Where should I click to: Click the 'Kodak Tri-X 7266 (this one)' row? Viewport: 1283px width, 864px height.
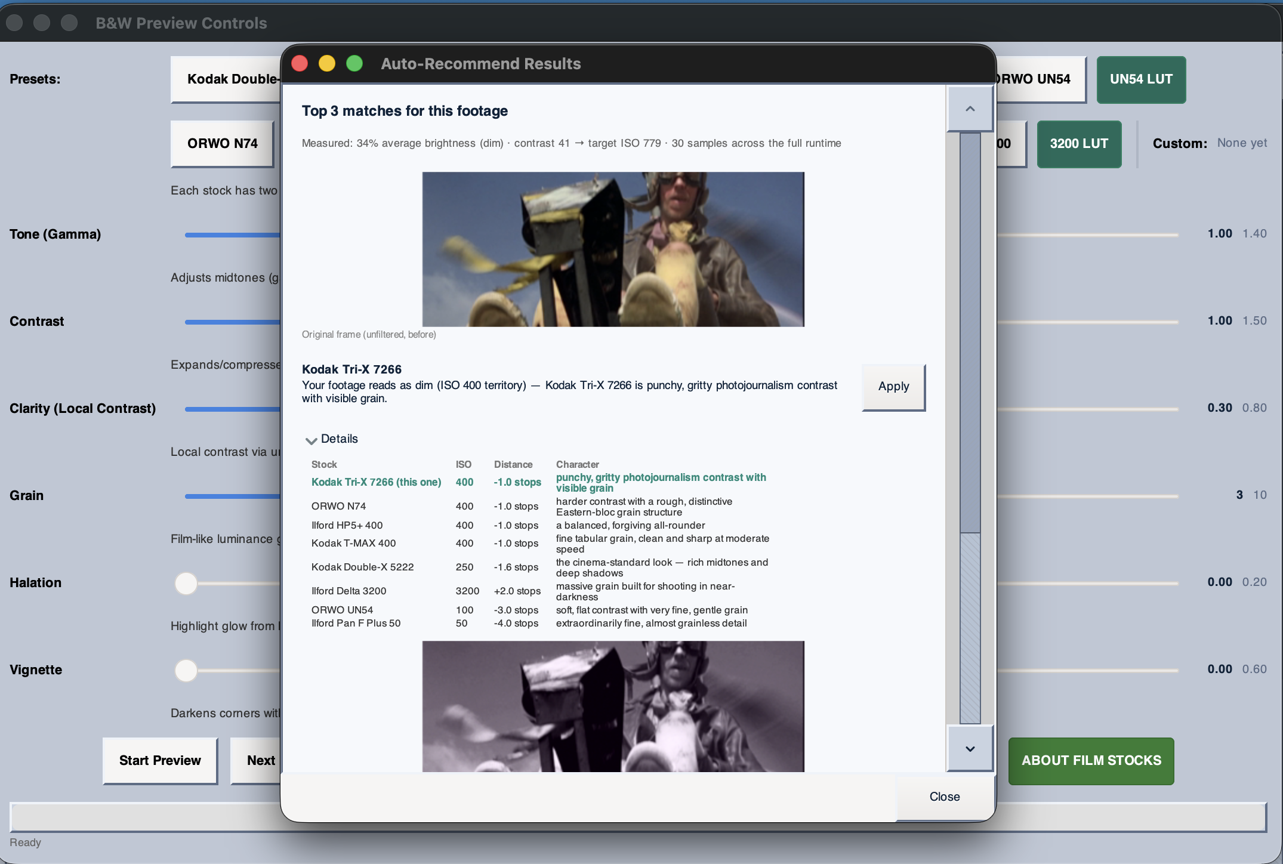click(540, 482)
